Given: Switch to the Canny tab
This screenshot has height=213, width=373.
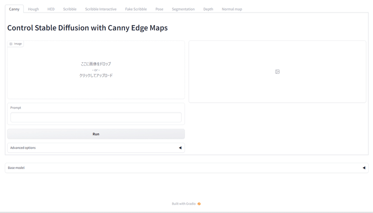Looking at the screenshot, I should [14, 9].
